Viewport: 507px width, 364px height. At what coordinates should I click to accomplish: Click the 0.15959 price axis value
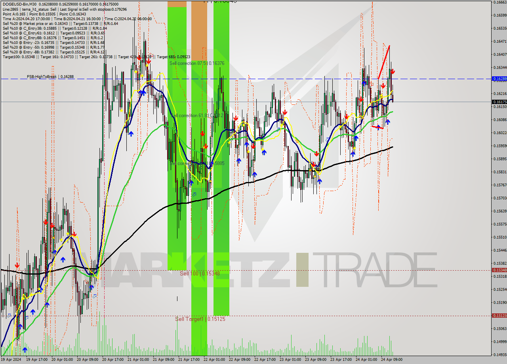(500, 146)
